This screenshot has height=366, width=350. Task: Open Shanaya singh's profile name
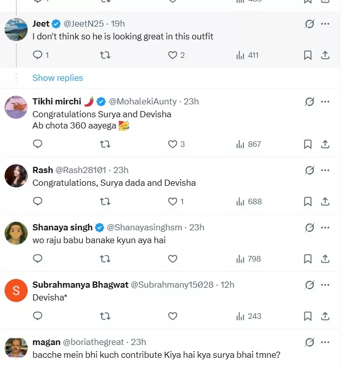click(x=62, y=227)
